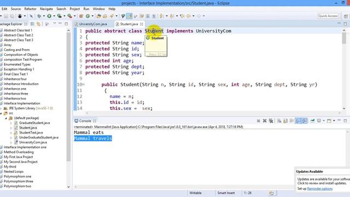The height and width of the screenshot is (197, 350).
Task: Toggle Show Console on standard error change
Action: (x=304, y=121)
